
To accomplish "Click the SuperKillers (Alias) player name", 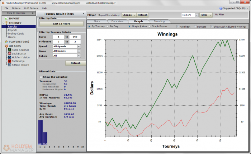I will click(109, 15).
